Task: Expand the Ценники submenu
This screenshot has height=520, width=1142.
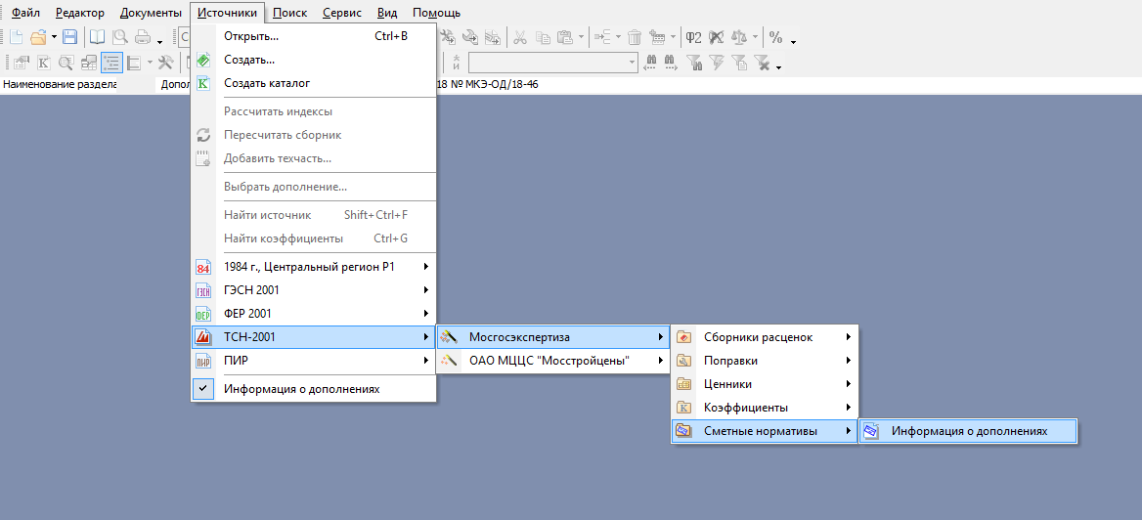Action: (765, 384)
